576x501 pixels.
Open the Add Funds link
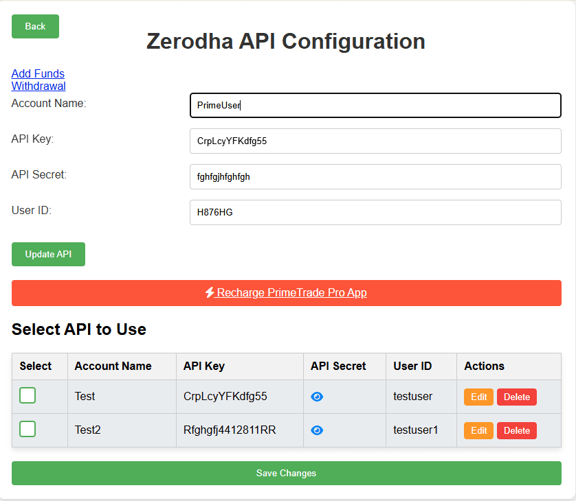(38, 73)
